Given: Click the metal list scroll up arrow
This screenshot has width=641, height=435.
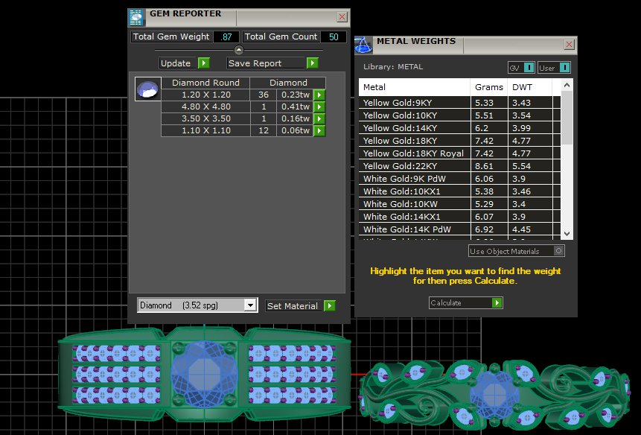Looking at the screenshot, I should click(x=567, y=85).
